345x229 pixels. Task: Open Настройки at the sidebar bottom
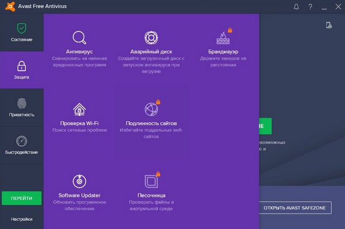click(22, 219)
